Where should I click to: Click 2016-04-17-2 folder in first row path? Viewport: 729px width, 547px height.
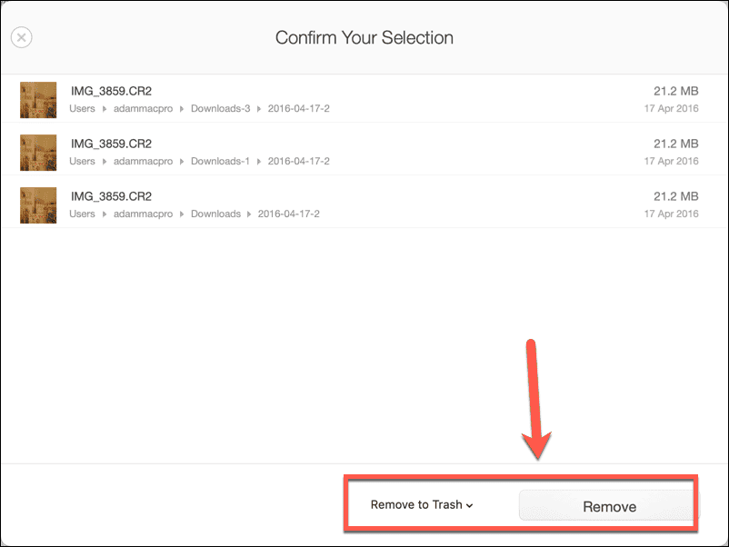coord(298,109)
